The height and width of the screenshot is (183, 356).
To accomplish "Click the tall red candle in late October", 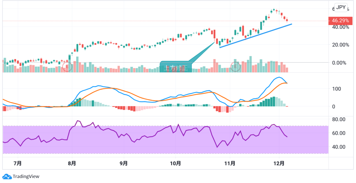I will click(215, 34).
